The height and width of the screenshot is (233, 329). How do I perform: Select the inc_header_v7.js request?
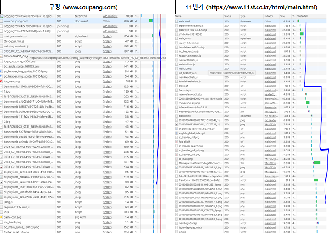click(x=251, y=73)
